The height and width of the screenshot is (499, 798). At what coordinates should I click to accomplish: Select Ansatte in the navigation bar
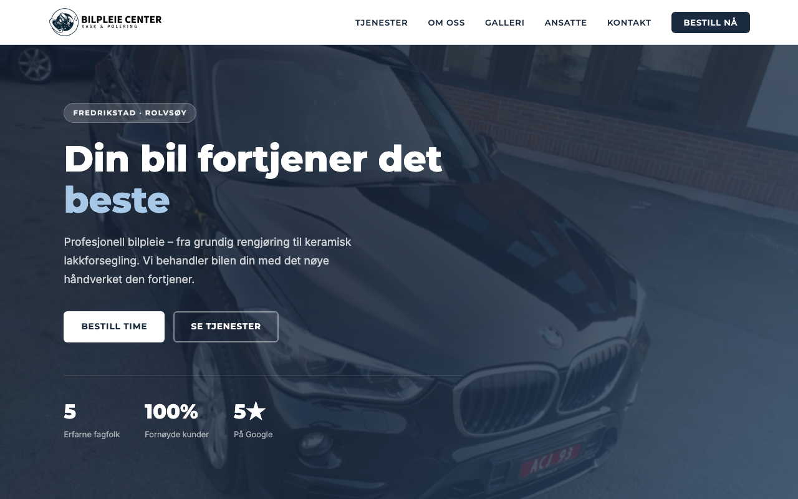(x=565, y=22)
